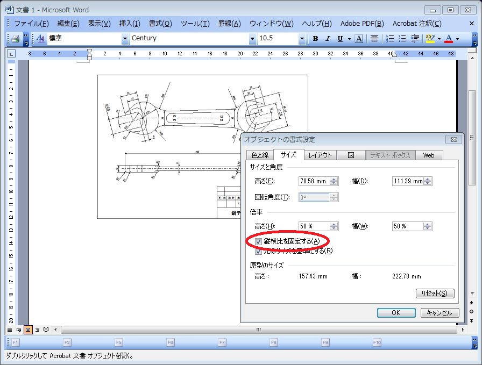Open the 編集(E) menu
This screenshot has width=482, height=365.
point(68,24)
